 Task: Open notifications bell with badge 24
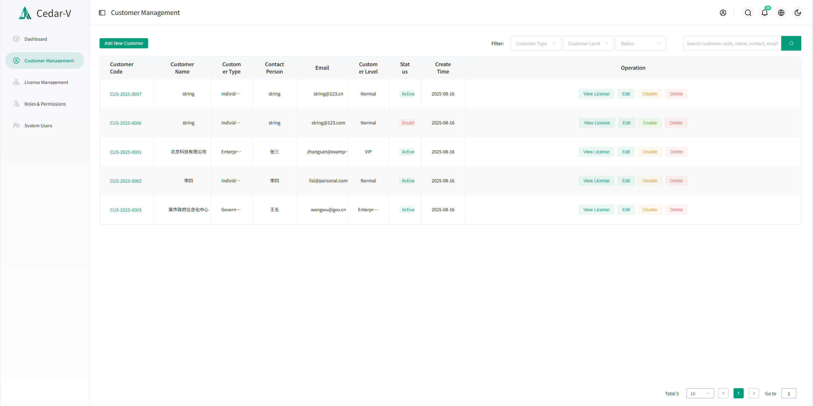coord(764,13)
